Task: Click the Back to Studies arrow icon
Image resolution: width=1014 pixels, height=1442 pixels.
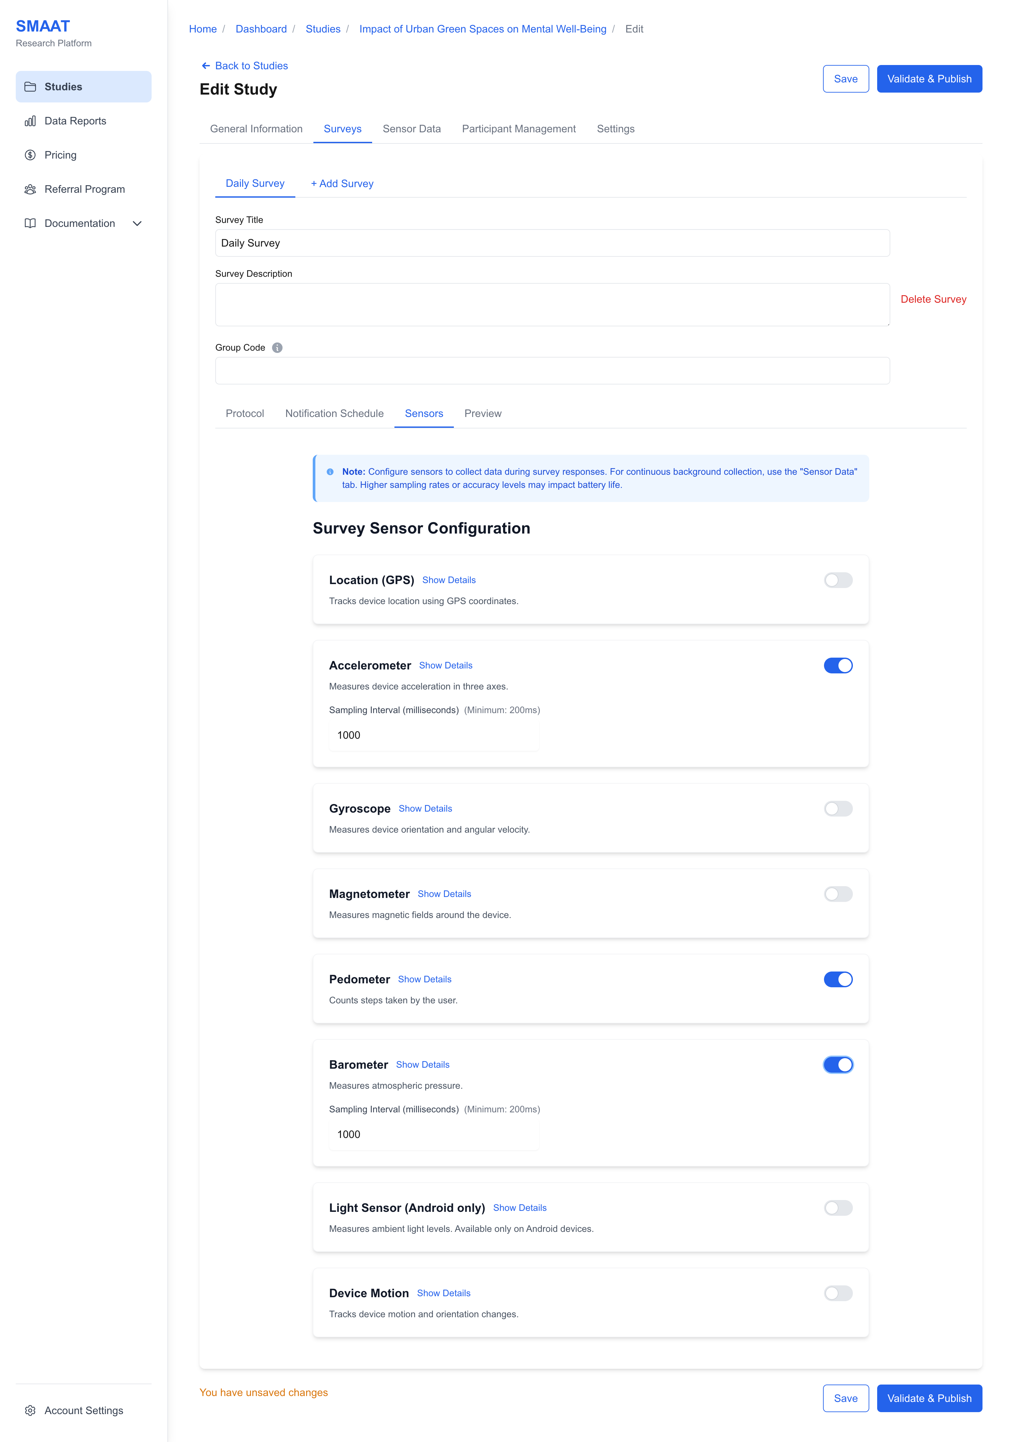Action: click(x=206, y=66)
